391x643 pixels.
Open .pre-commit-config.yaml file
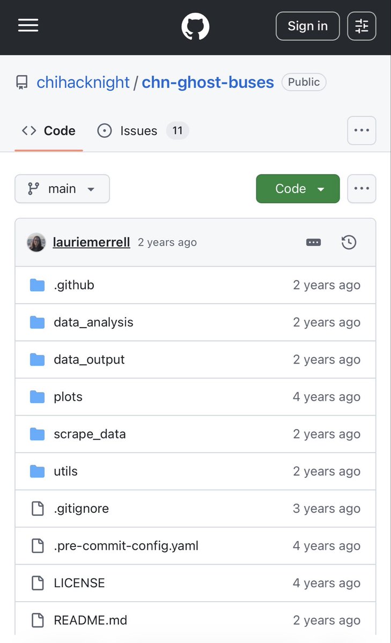pos(126,546)
